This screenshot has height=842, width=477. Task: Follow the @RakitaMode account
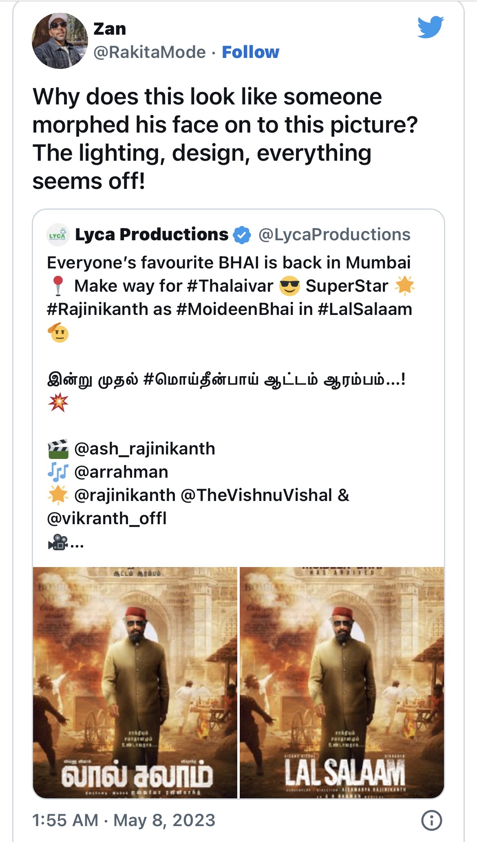(x=250, y=52)
